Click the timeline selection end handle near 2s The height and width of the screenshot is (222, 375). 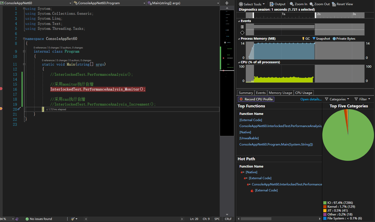(315, 15)
